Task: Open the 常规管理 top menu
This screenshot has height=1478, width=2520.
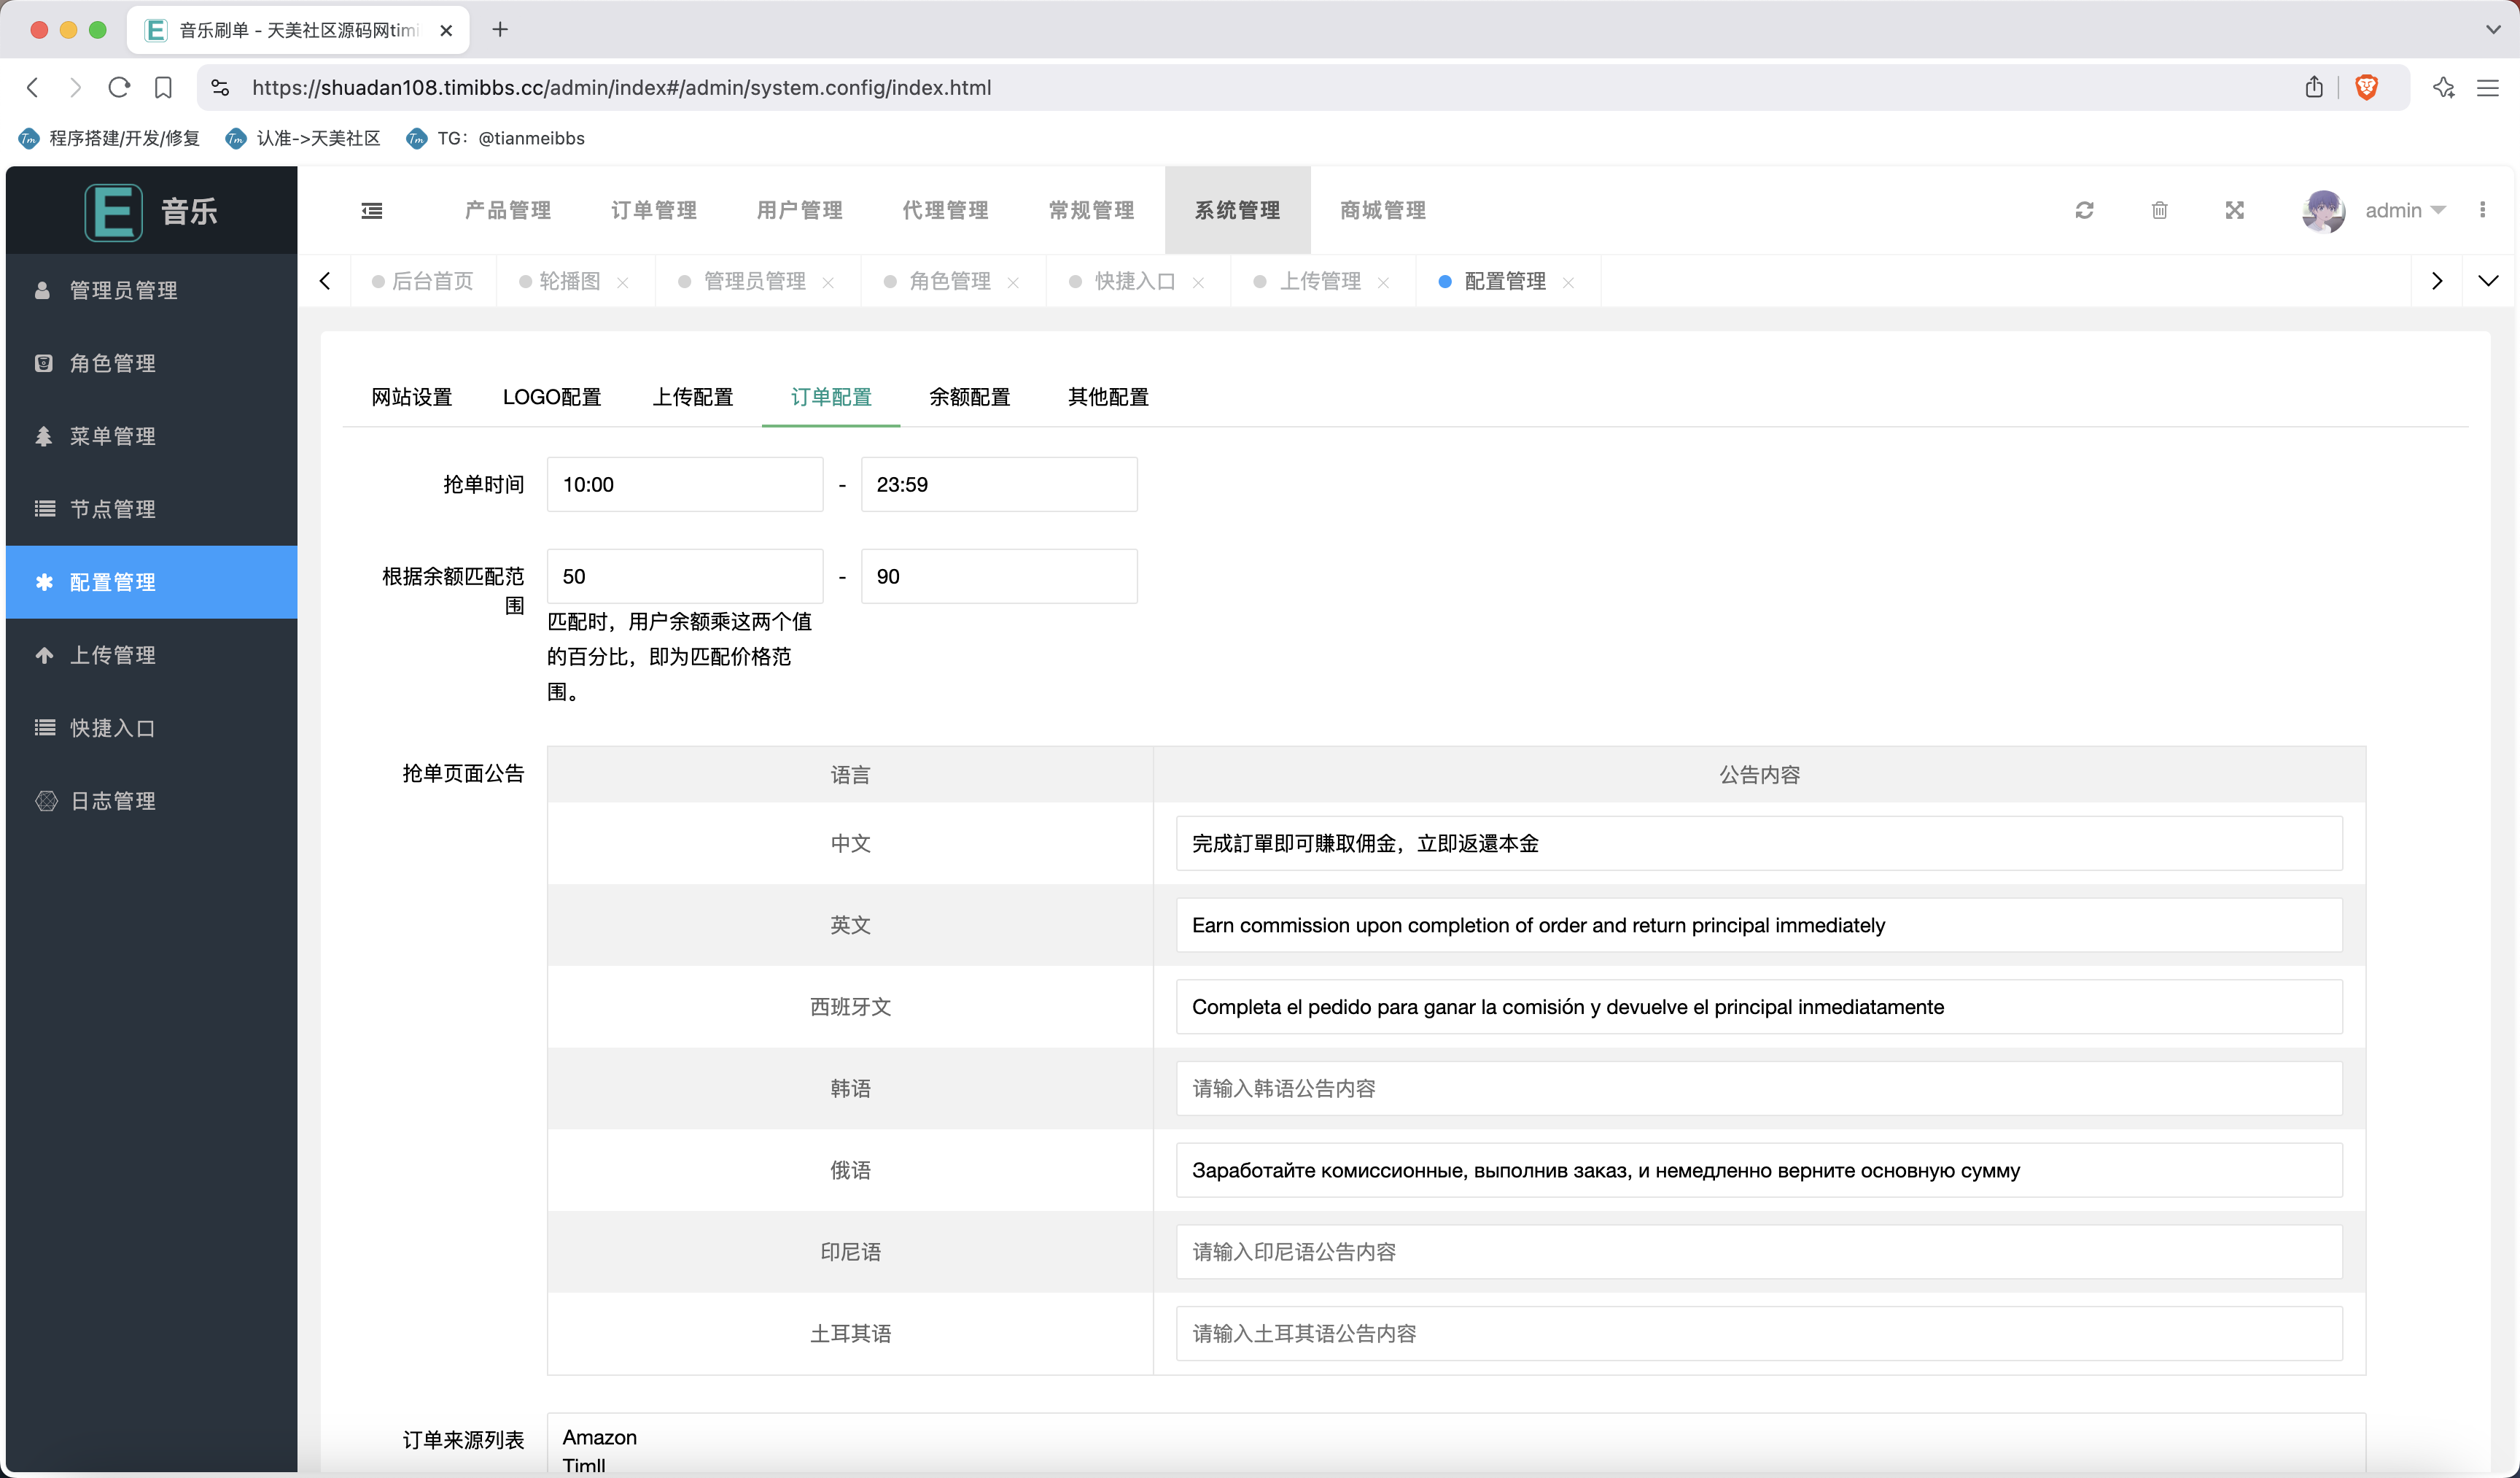Action: (x=1092, y=210)
